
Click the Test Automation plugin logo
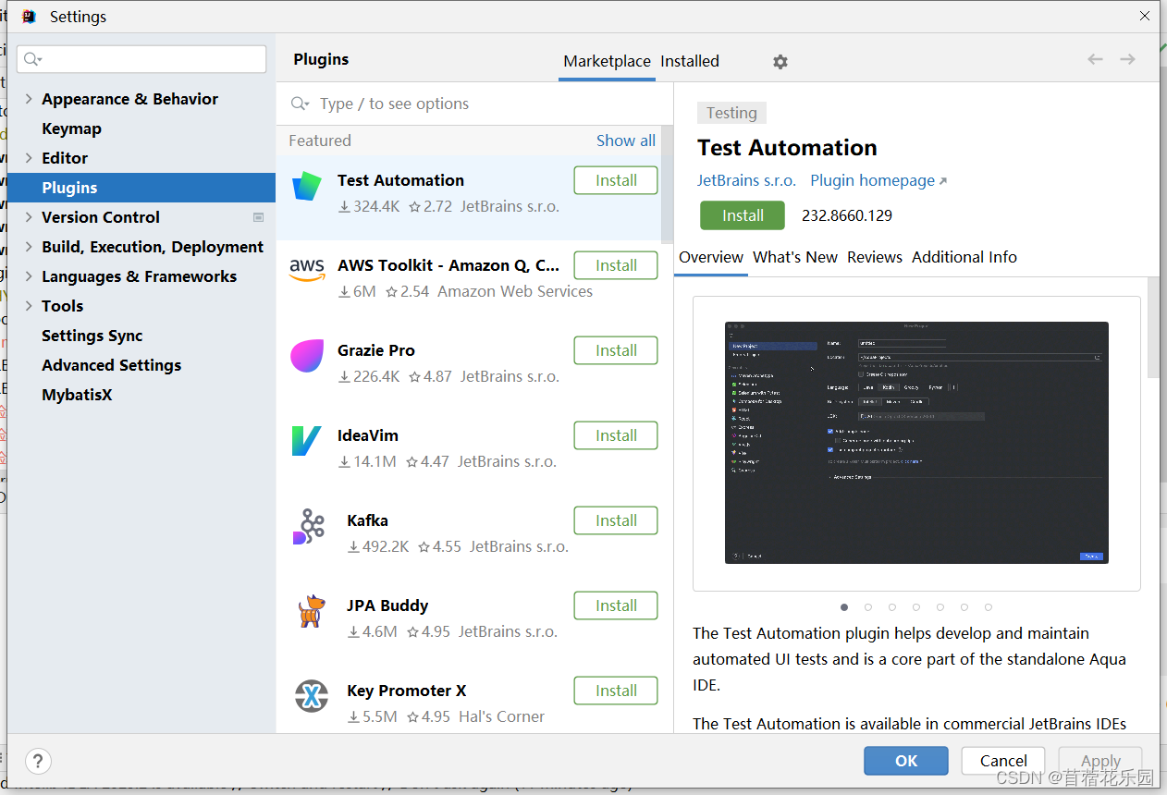pos(307,186)
